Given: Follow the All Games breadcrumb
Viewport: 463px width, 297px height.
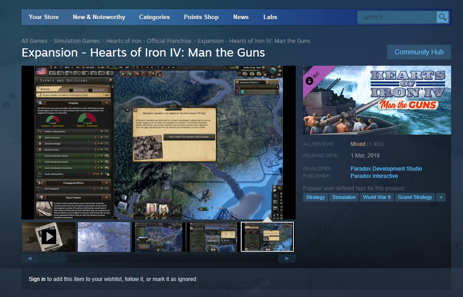Looking at the screenshot, I should coord(34,41).
